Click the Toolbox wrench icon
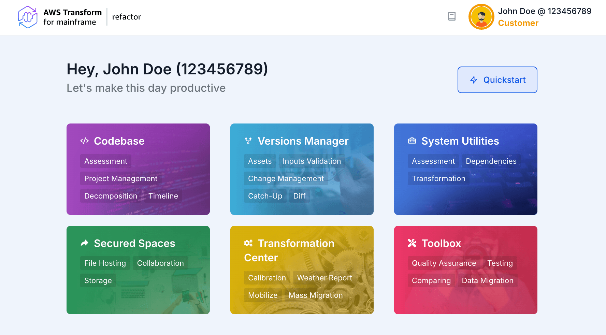The image size is (606, 335). (x=412, y=243)
